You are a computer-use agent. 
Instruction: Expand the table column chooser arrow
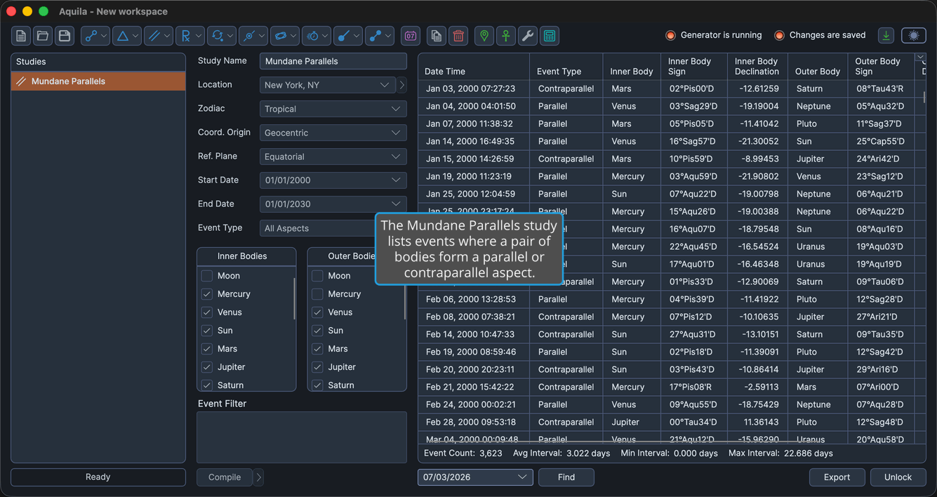pos(920,58)
